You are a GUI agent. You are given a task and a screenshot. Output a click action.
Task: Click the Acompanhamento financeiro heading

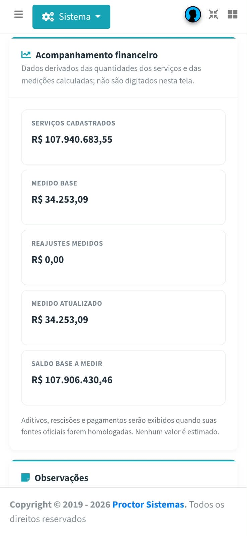[x=97, y=55]
